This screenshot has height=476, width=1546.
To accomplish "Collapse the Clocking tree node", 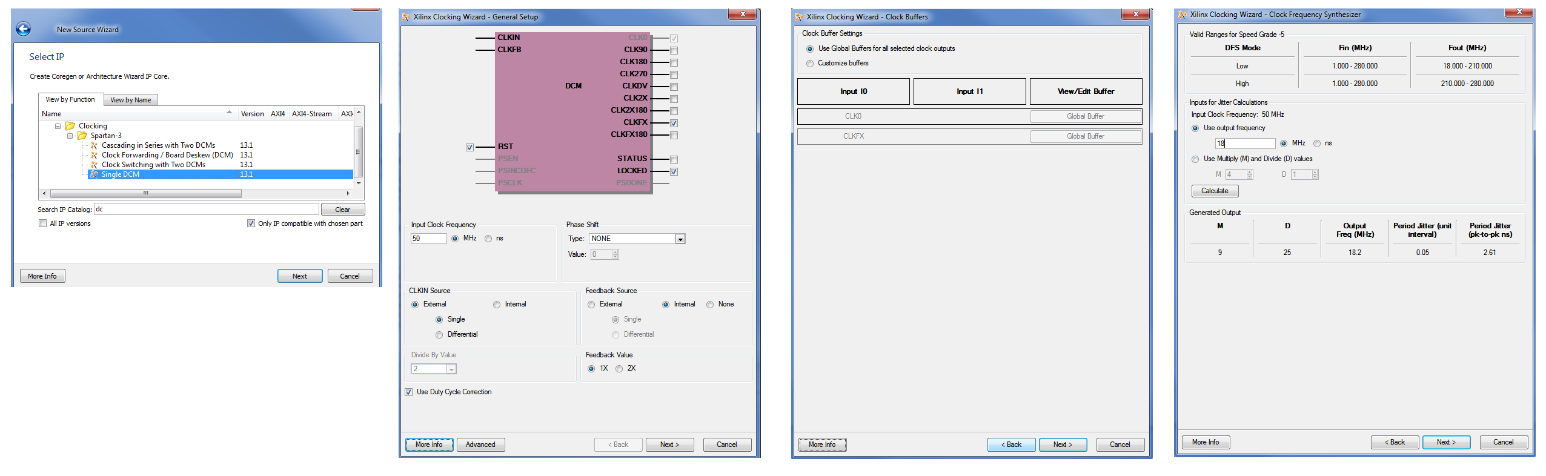I will point(58,126).
